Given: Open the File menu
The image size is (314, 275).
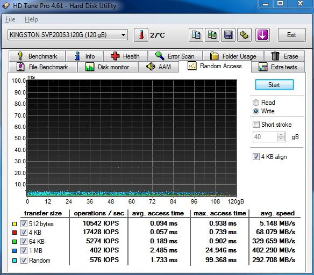Looking at the screenshot, I should (x=10, y=19).
